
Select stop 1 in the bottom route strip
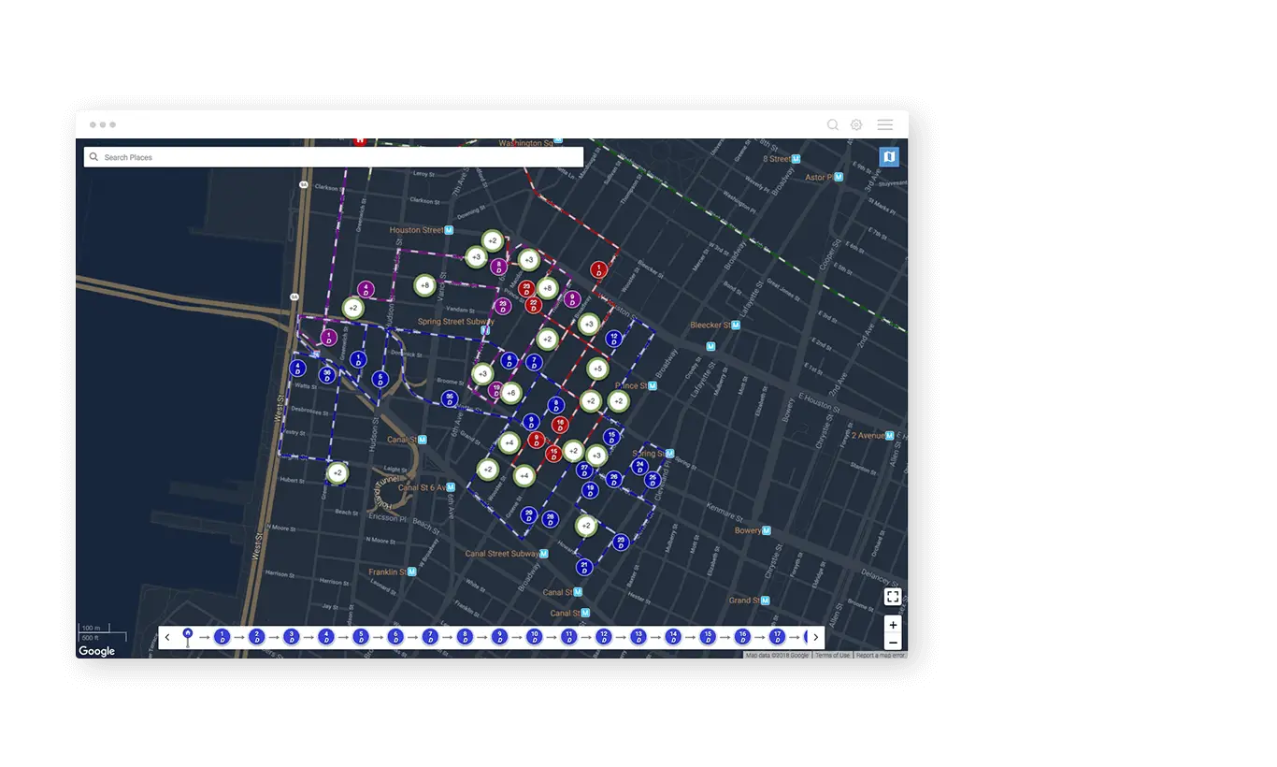(x=222, y=637)
